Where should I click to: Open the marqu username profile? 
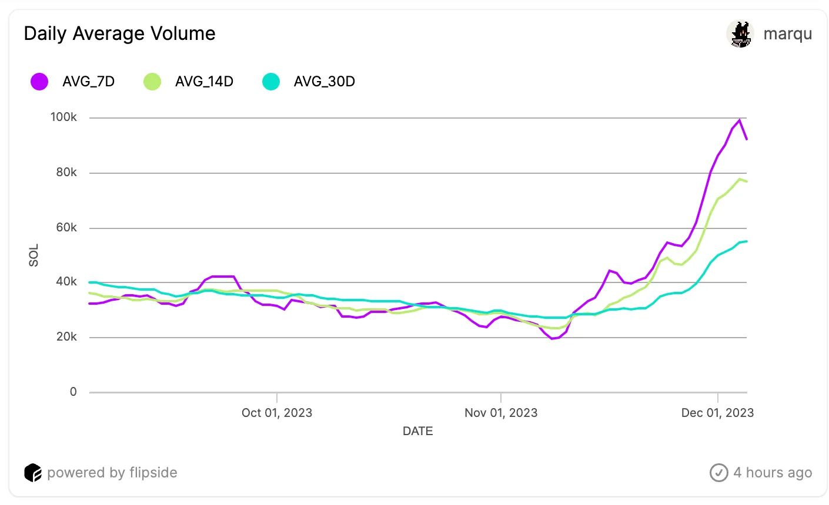tap(788, 34)
